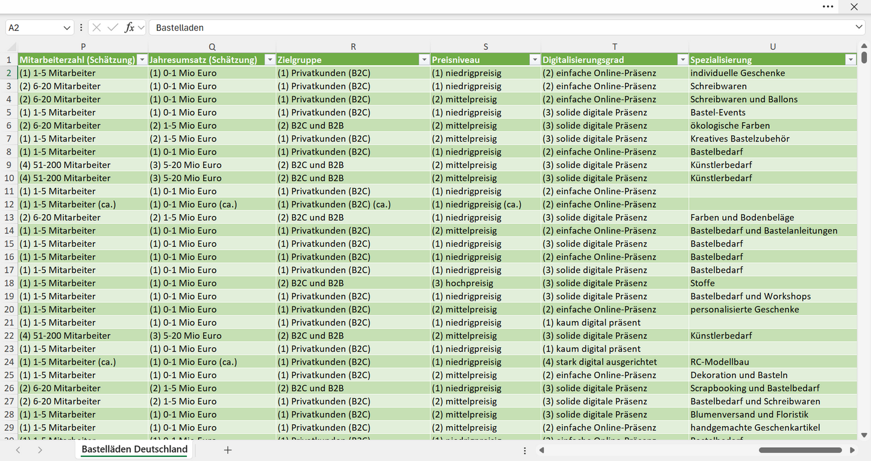Select cell '(1) Privatkunden (B2C) (ca.)'
The height and width of the screenshot is (461, 871).
[x=353, y=204]
